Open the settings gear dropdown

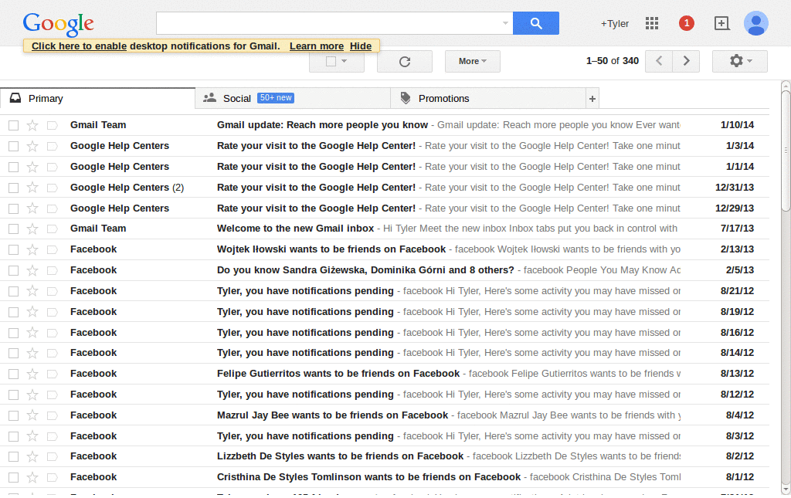click(x=739, y=61)
